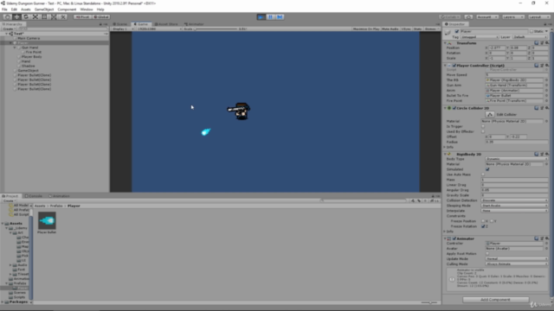Click the Pause button
The height and width of the screenshot is (311, 554).
point(271,16)
